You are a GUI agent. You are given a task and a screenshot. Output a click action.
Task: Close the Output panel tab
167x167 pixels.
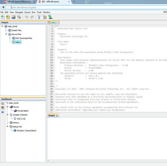tap(57, 116)
